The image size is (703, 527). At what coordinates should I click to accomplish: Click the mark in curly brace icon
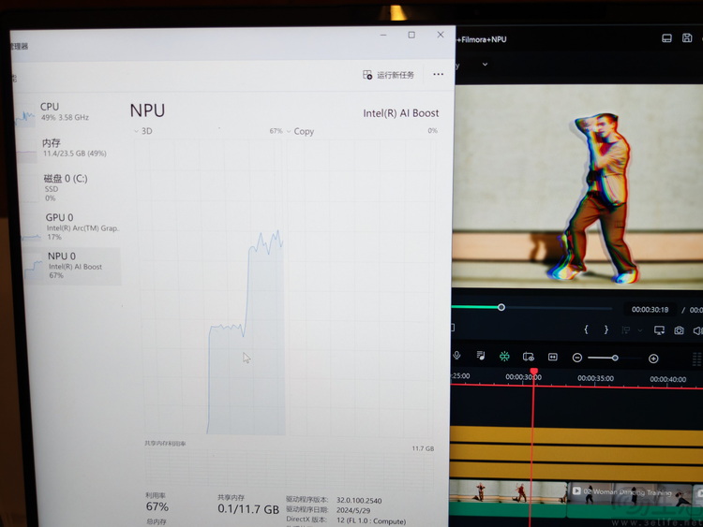click(586, 329)
